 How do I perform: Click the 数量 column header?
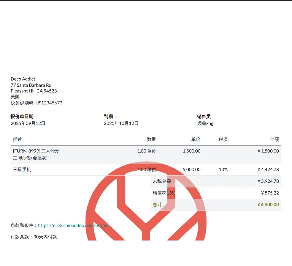coord(151,139)
